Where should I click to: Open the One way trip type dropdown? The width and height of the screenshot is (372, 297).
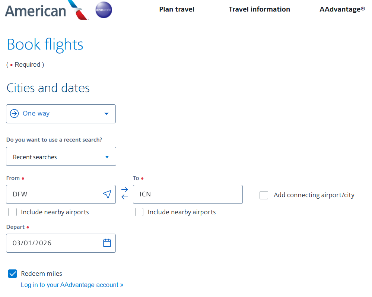(x=61, y=114)
